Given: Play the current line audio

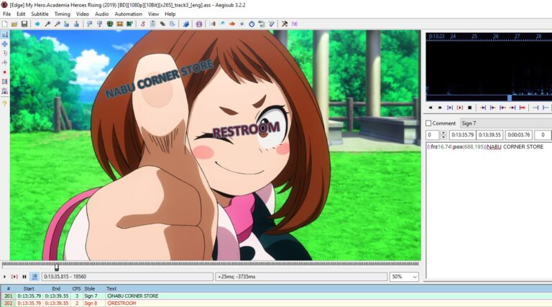Looking at the screenshot, I should pos(459,108).
